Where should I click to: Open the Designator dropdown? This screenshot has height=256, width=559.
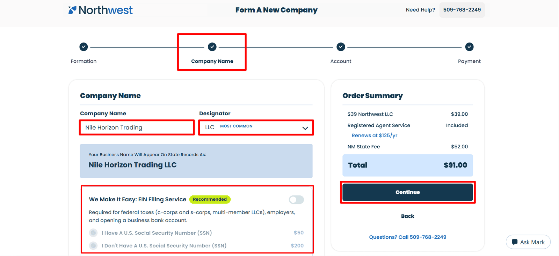[256, 127]
